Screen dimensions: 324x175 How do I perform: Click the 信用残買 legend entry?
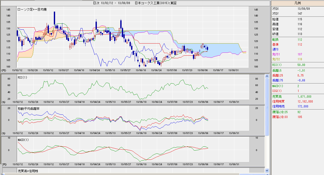(278, 102)
